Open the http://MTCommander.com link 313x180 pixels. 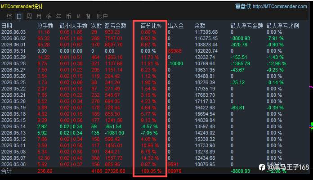(x=280, y=7)
